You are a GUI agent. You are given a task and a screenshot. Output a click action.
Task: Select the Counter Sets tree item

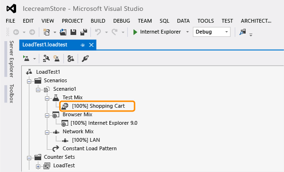coord(59,157)
